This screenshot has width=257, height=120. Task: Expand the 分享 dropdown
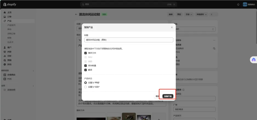point(189,14)
